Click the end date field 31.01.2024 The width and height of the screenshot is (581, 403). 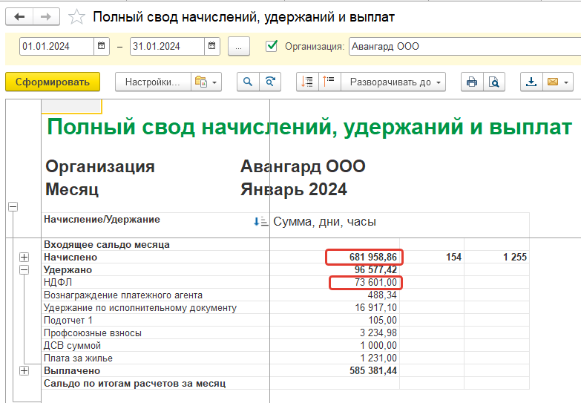point(167,46)
